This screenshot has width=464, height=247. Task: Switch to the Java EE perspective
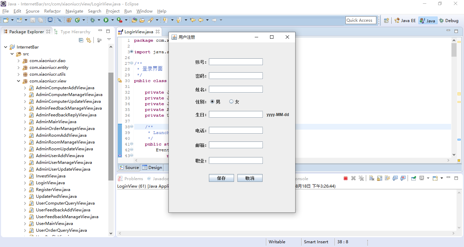point(405,20)
